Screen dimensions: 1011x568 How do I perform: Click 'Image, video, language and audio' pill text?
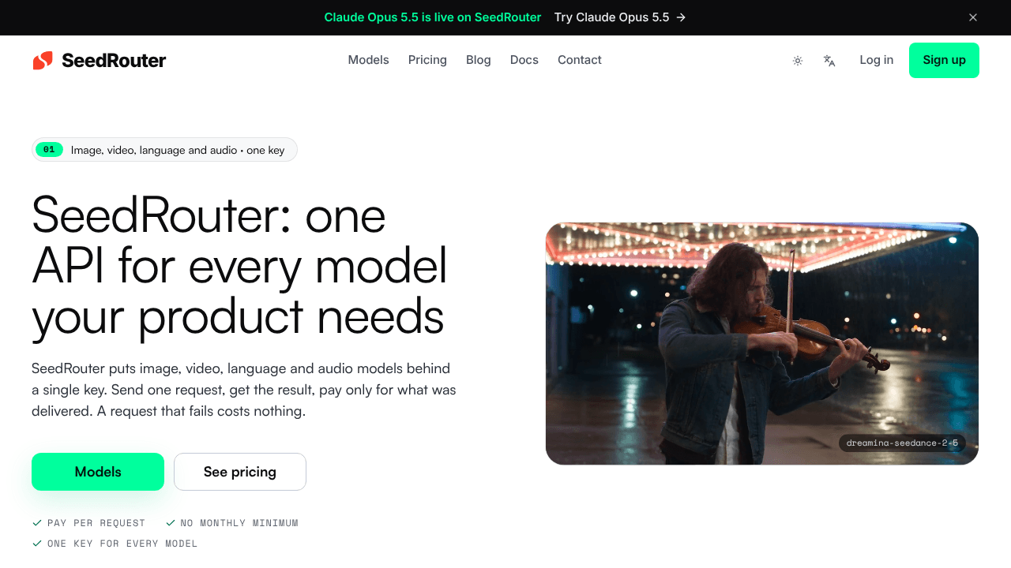[x=178, y=150]
